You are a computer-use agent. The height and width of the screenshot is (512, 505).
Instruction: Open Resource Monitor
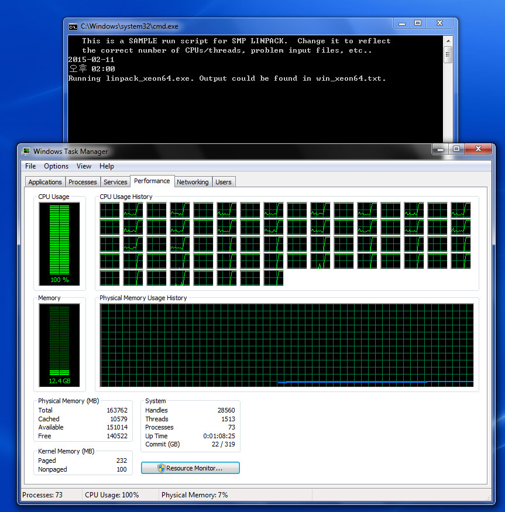pyautogui.click(x=190, y=468)
